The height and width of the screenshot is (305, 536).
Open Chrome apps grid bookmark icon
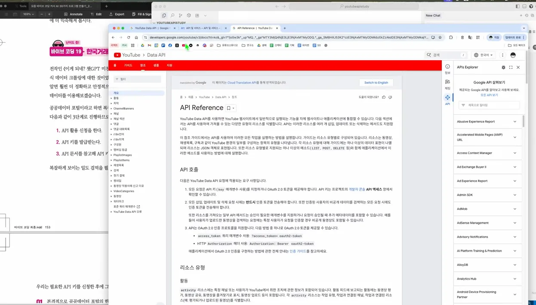(132, 45)
